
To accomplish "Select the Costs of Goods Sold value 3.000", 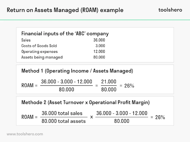I will [100, 46].
